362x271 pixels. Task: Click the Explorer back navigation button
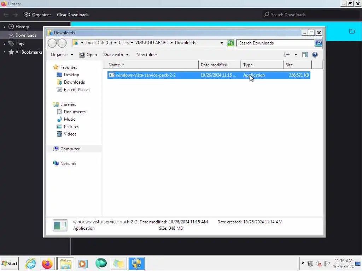coord(52,43)
